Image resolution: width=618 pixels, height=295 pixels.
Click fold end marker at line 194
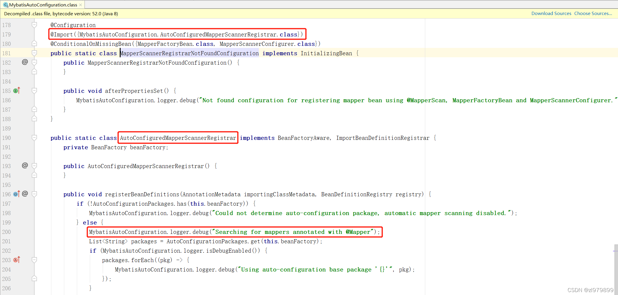[x=34, y=175]
